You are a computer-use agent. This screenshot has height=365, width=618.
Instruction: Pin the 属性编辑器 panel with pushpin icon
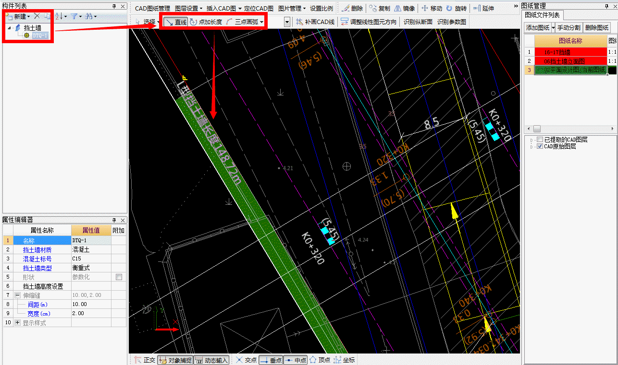(x=114, y=220)
